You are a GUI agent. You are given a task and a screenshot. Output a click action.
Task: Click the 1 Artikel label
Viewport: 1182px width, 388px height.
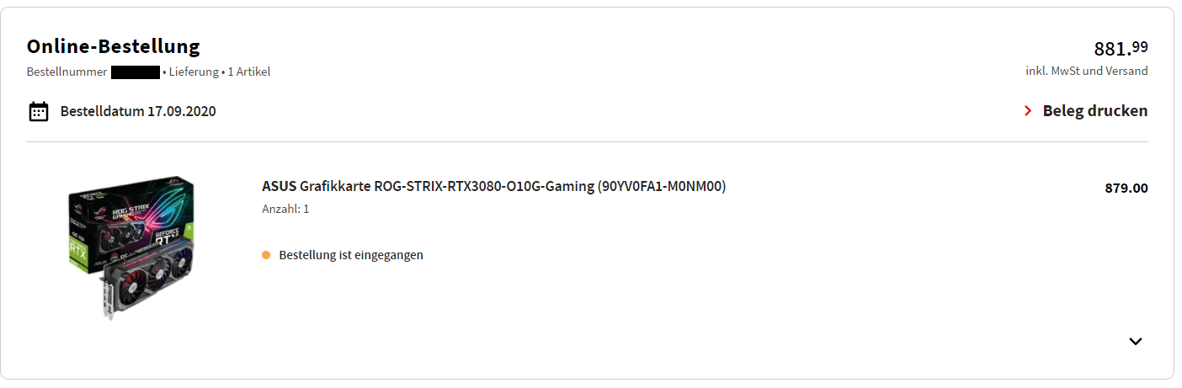tap(249, 72)
